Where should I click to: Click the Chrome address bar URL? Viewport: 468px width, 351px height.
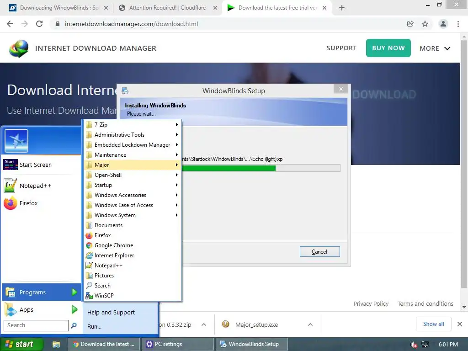(131, 24)
